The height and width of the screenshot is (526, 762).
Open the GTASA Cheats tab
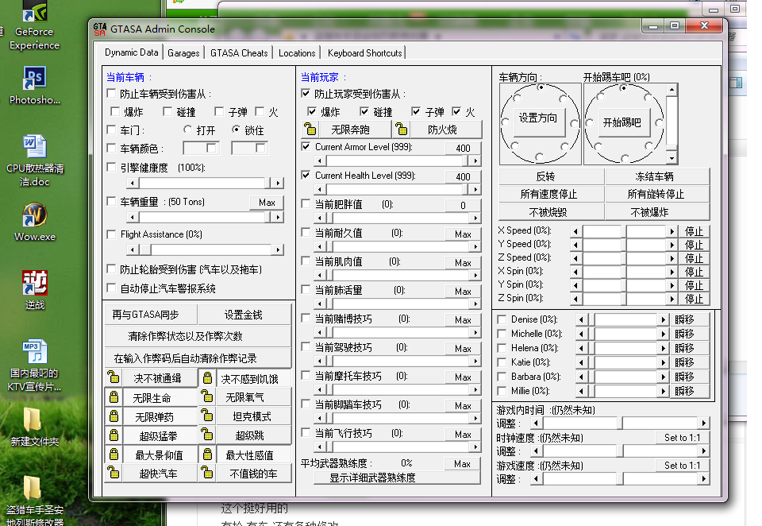click(x=239, y=53)
